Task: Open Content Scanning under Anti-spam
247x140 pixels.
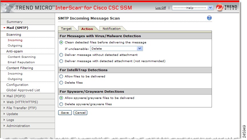Action: click(22, 57)
